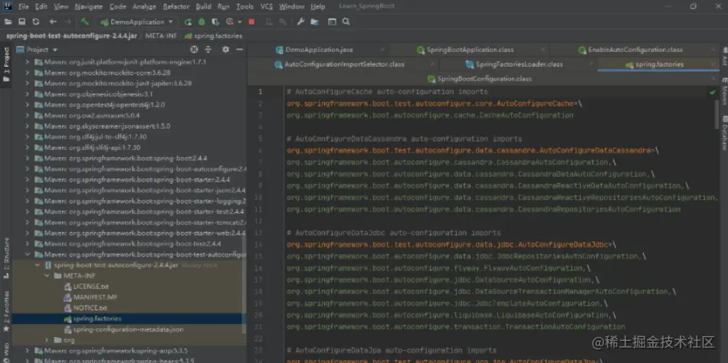This screenshot has width=728, height=363.
Task: Click the '# AutoConfigureDataJdbc' comment line
Action: pyautogui.click(x=394, y=233)
